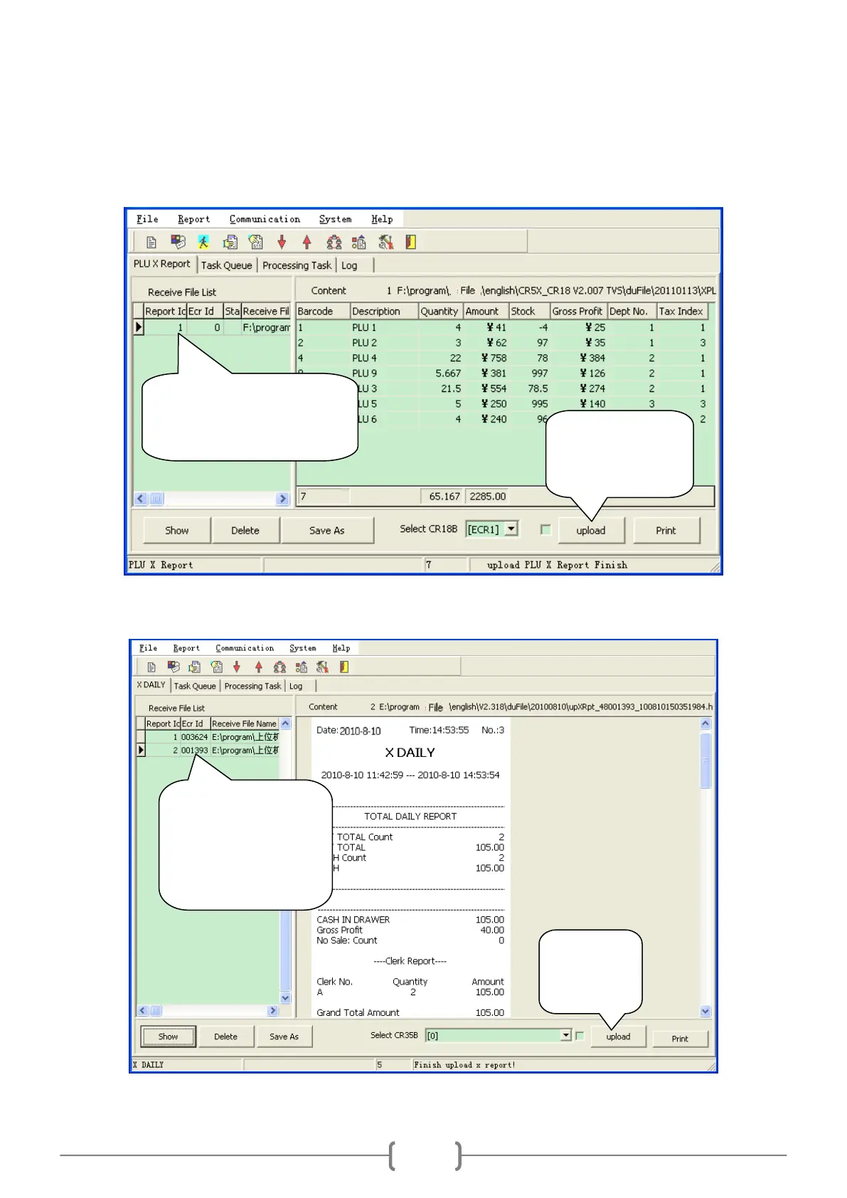The image size is (847, 1198).
Task: Open Communication menu in X DAILY window
Action: [245, 648]
